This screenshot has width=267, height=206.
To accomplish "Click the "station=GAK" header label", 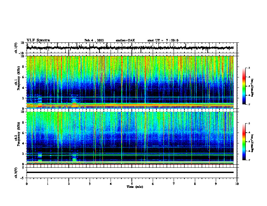I will [125, 40].
